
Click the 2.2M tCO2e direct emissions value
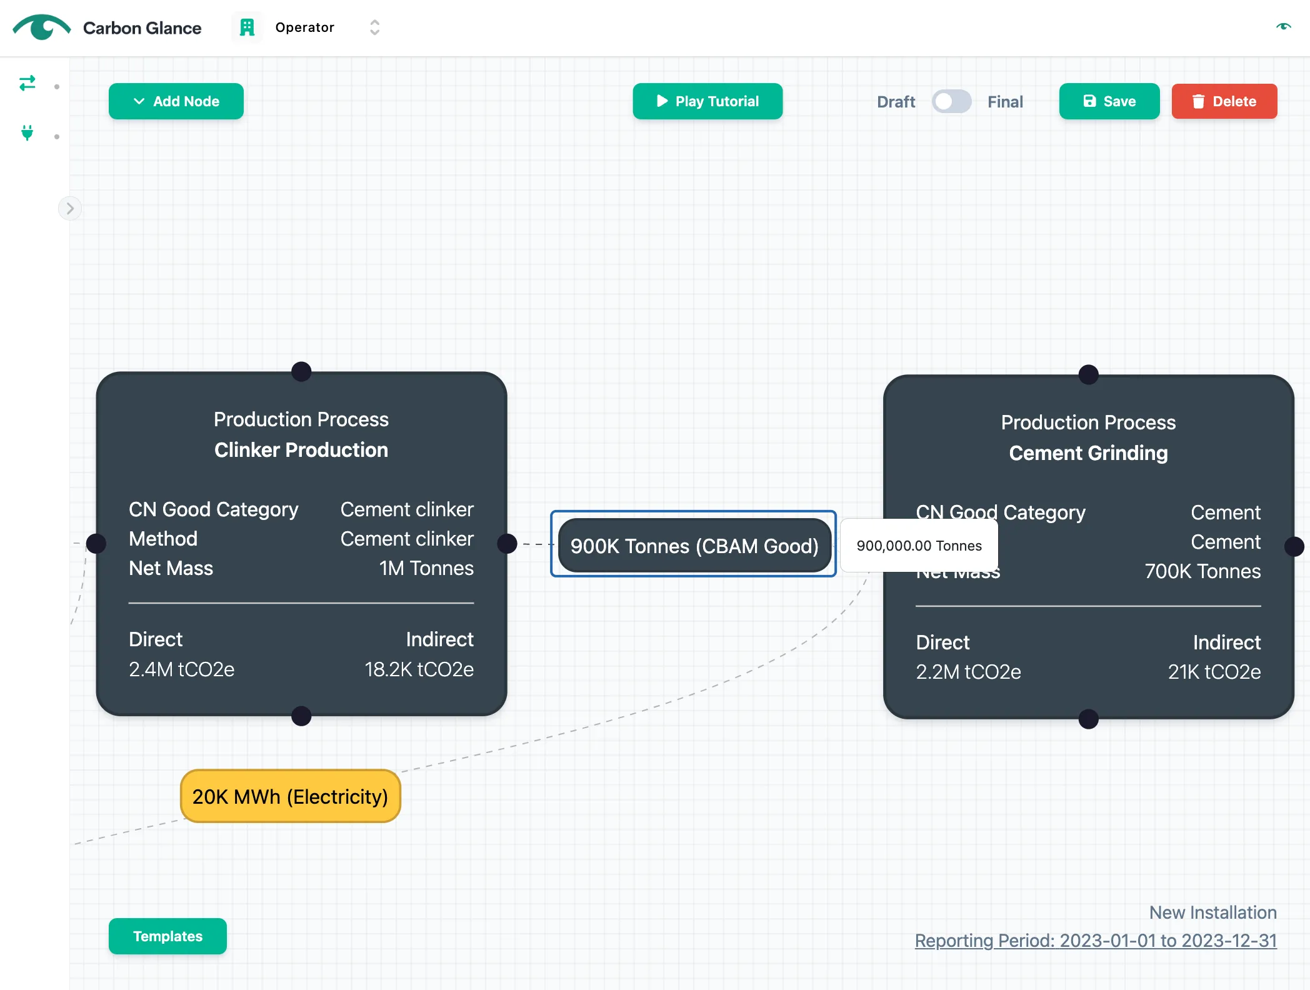point(969,672)
